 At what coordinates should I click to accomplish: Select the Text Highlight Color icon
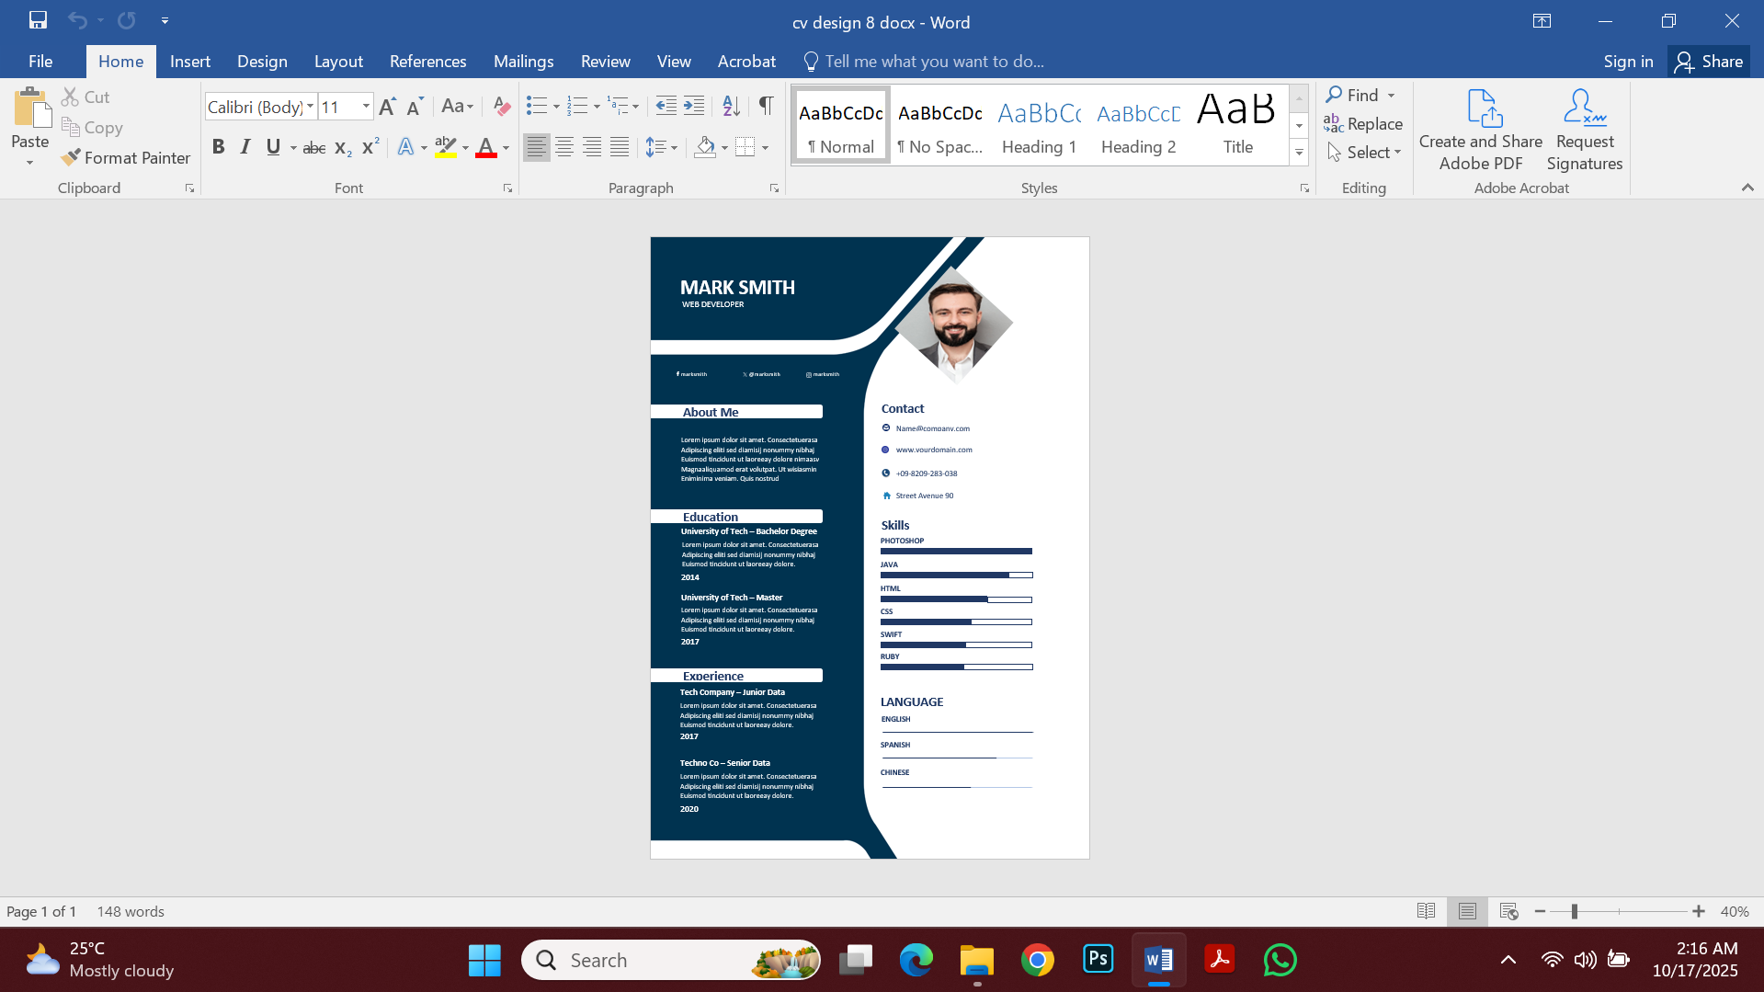click(x=445, y=147)
